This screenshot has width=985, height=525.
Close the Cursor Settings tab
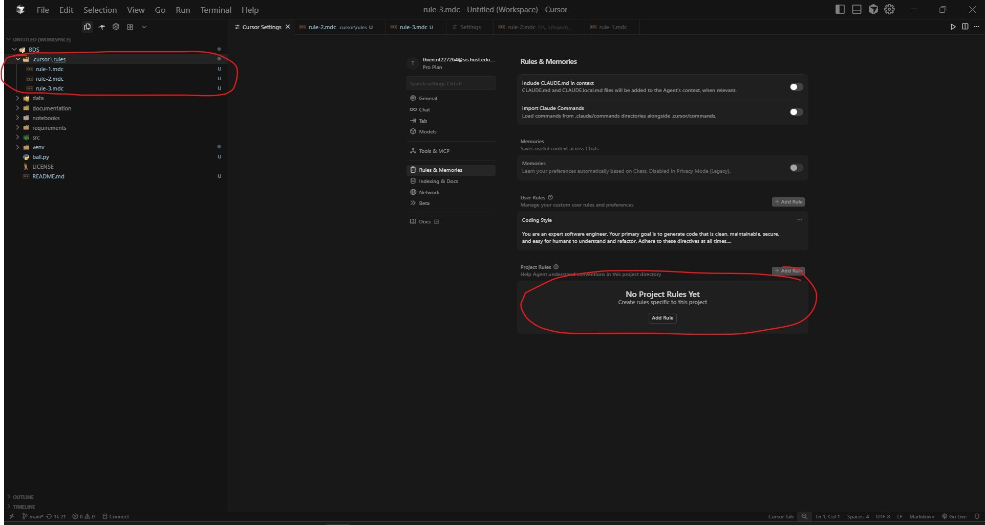tap(288, 27)
